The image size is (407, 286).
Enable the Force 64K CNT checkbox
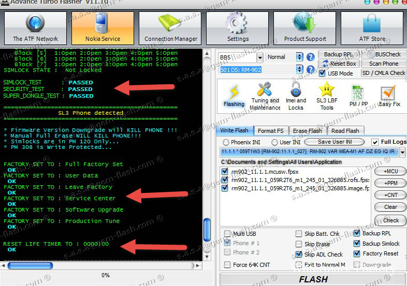[227, 265]
